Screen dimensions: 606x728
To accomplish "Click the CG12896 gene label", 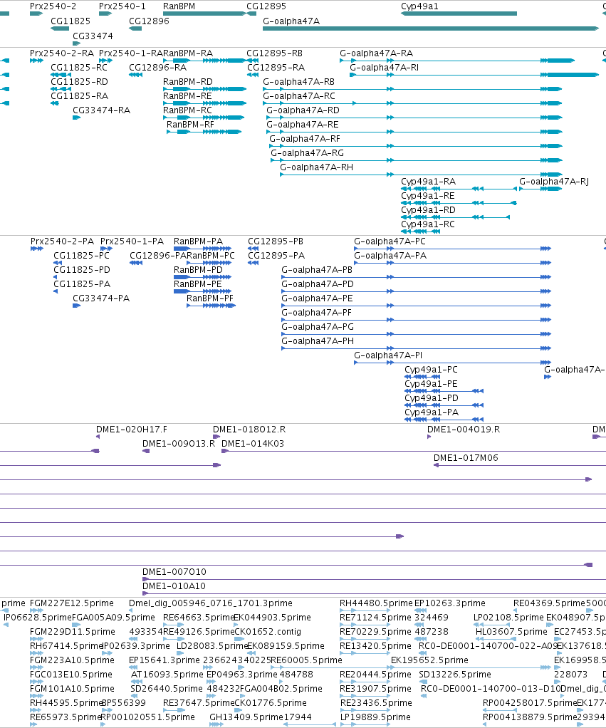I will (149, 21).
